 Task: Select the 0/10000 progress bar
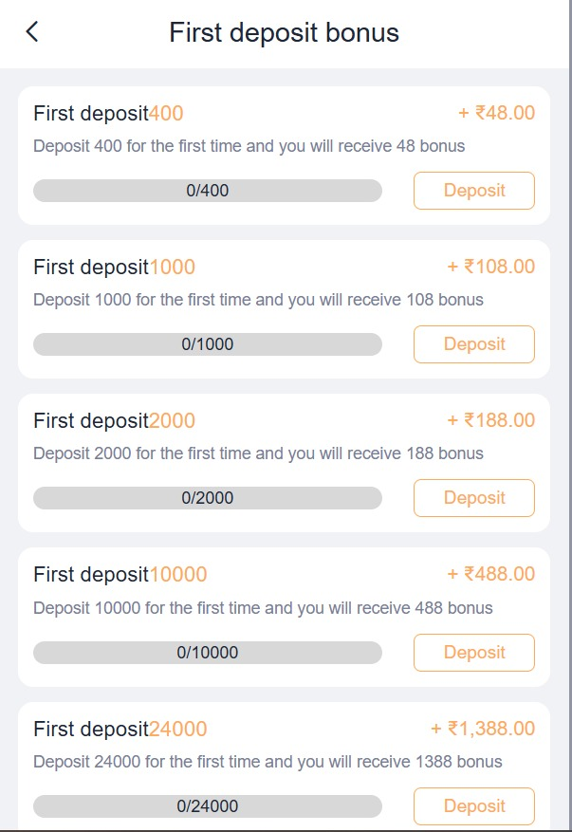coord(207,652)
